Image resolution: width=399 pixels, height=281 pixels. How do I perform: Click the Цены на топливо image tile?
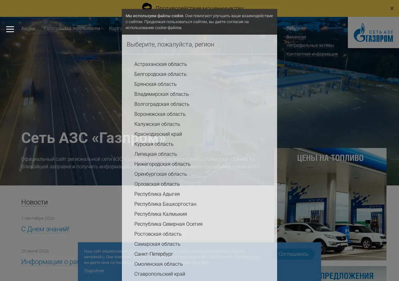point(331,204)
